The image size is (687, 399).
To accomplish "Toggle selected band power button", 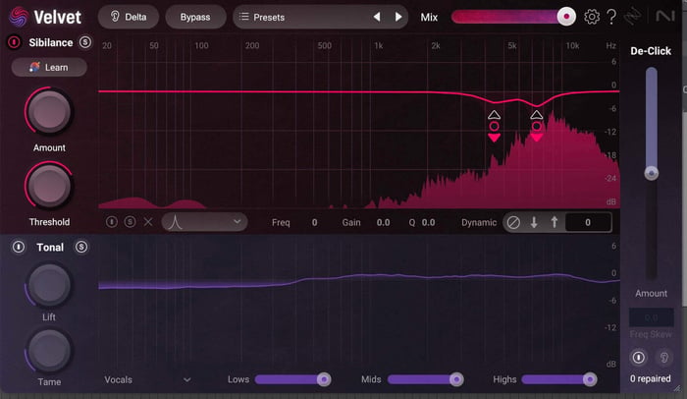I will click(x=112, y=222).
